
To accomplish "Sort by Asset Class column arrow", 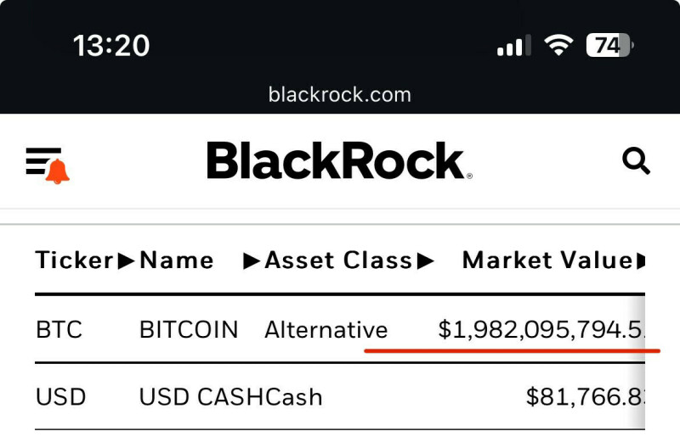I will coord(425,260).
